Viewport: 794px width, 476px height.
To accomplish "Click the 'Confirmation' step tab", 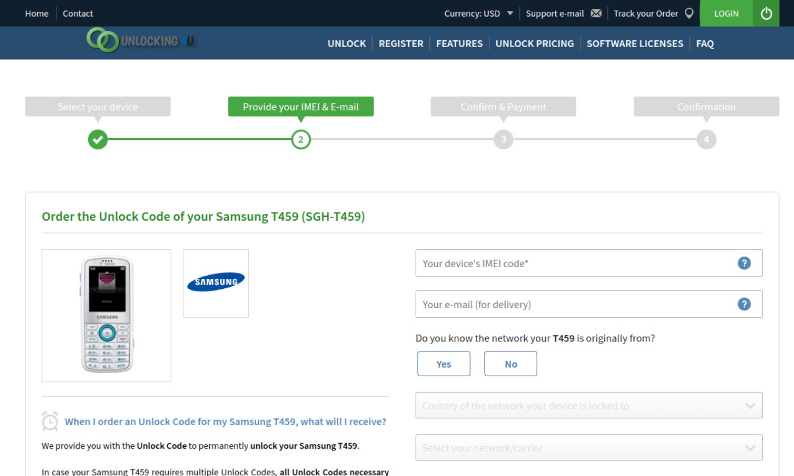I will point(707,107).
